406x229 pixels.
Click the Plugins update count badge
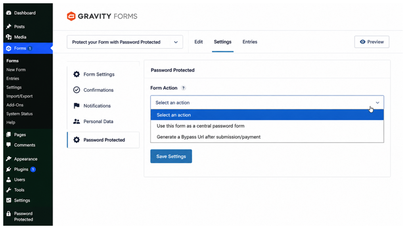tap(33, 170)
